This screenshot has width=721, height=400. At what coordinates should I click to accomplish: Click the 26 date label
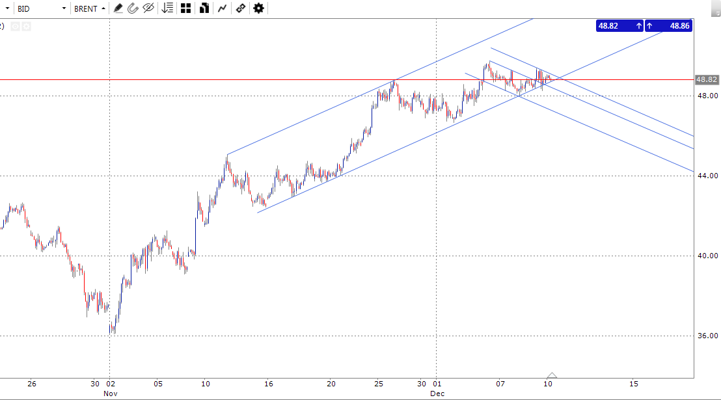pyautogui.click(x=32, y=384)
